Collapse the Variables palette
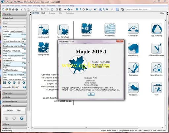Viewport: 169px width, 133px height. 14,105
